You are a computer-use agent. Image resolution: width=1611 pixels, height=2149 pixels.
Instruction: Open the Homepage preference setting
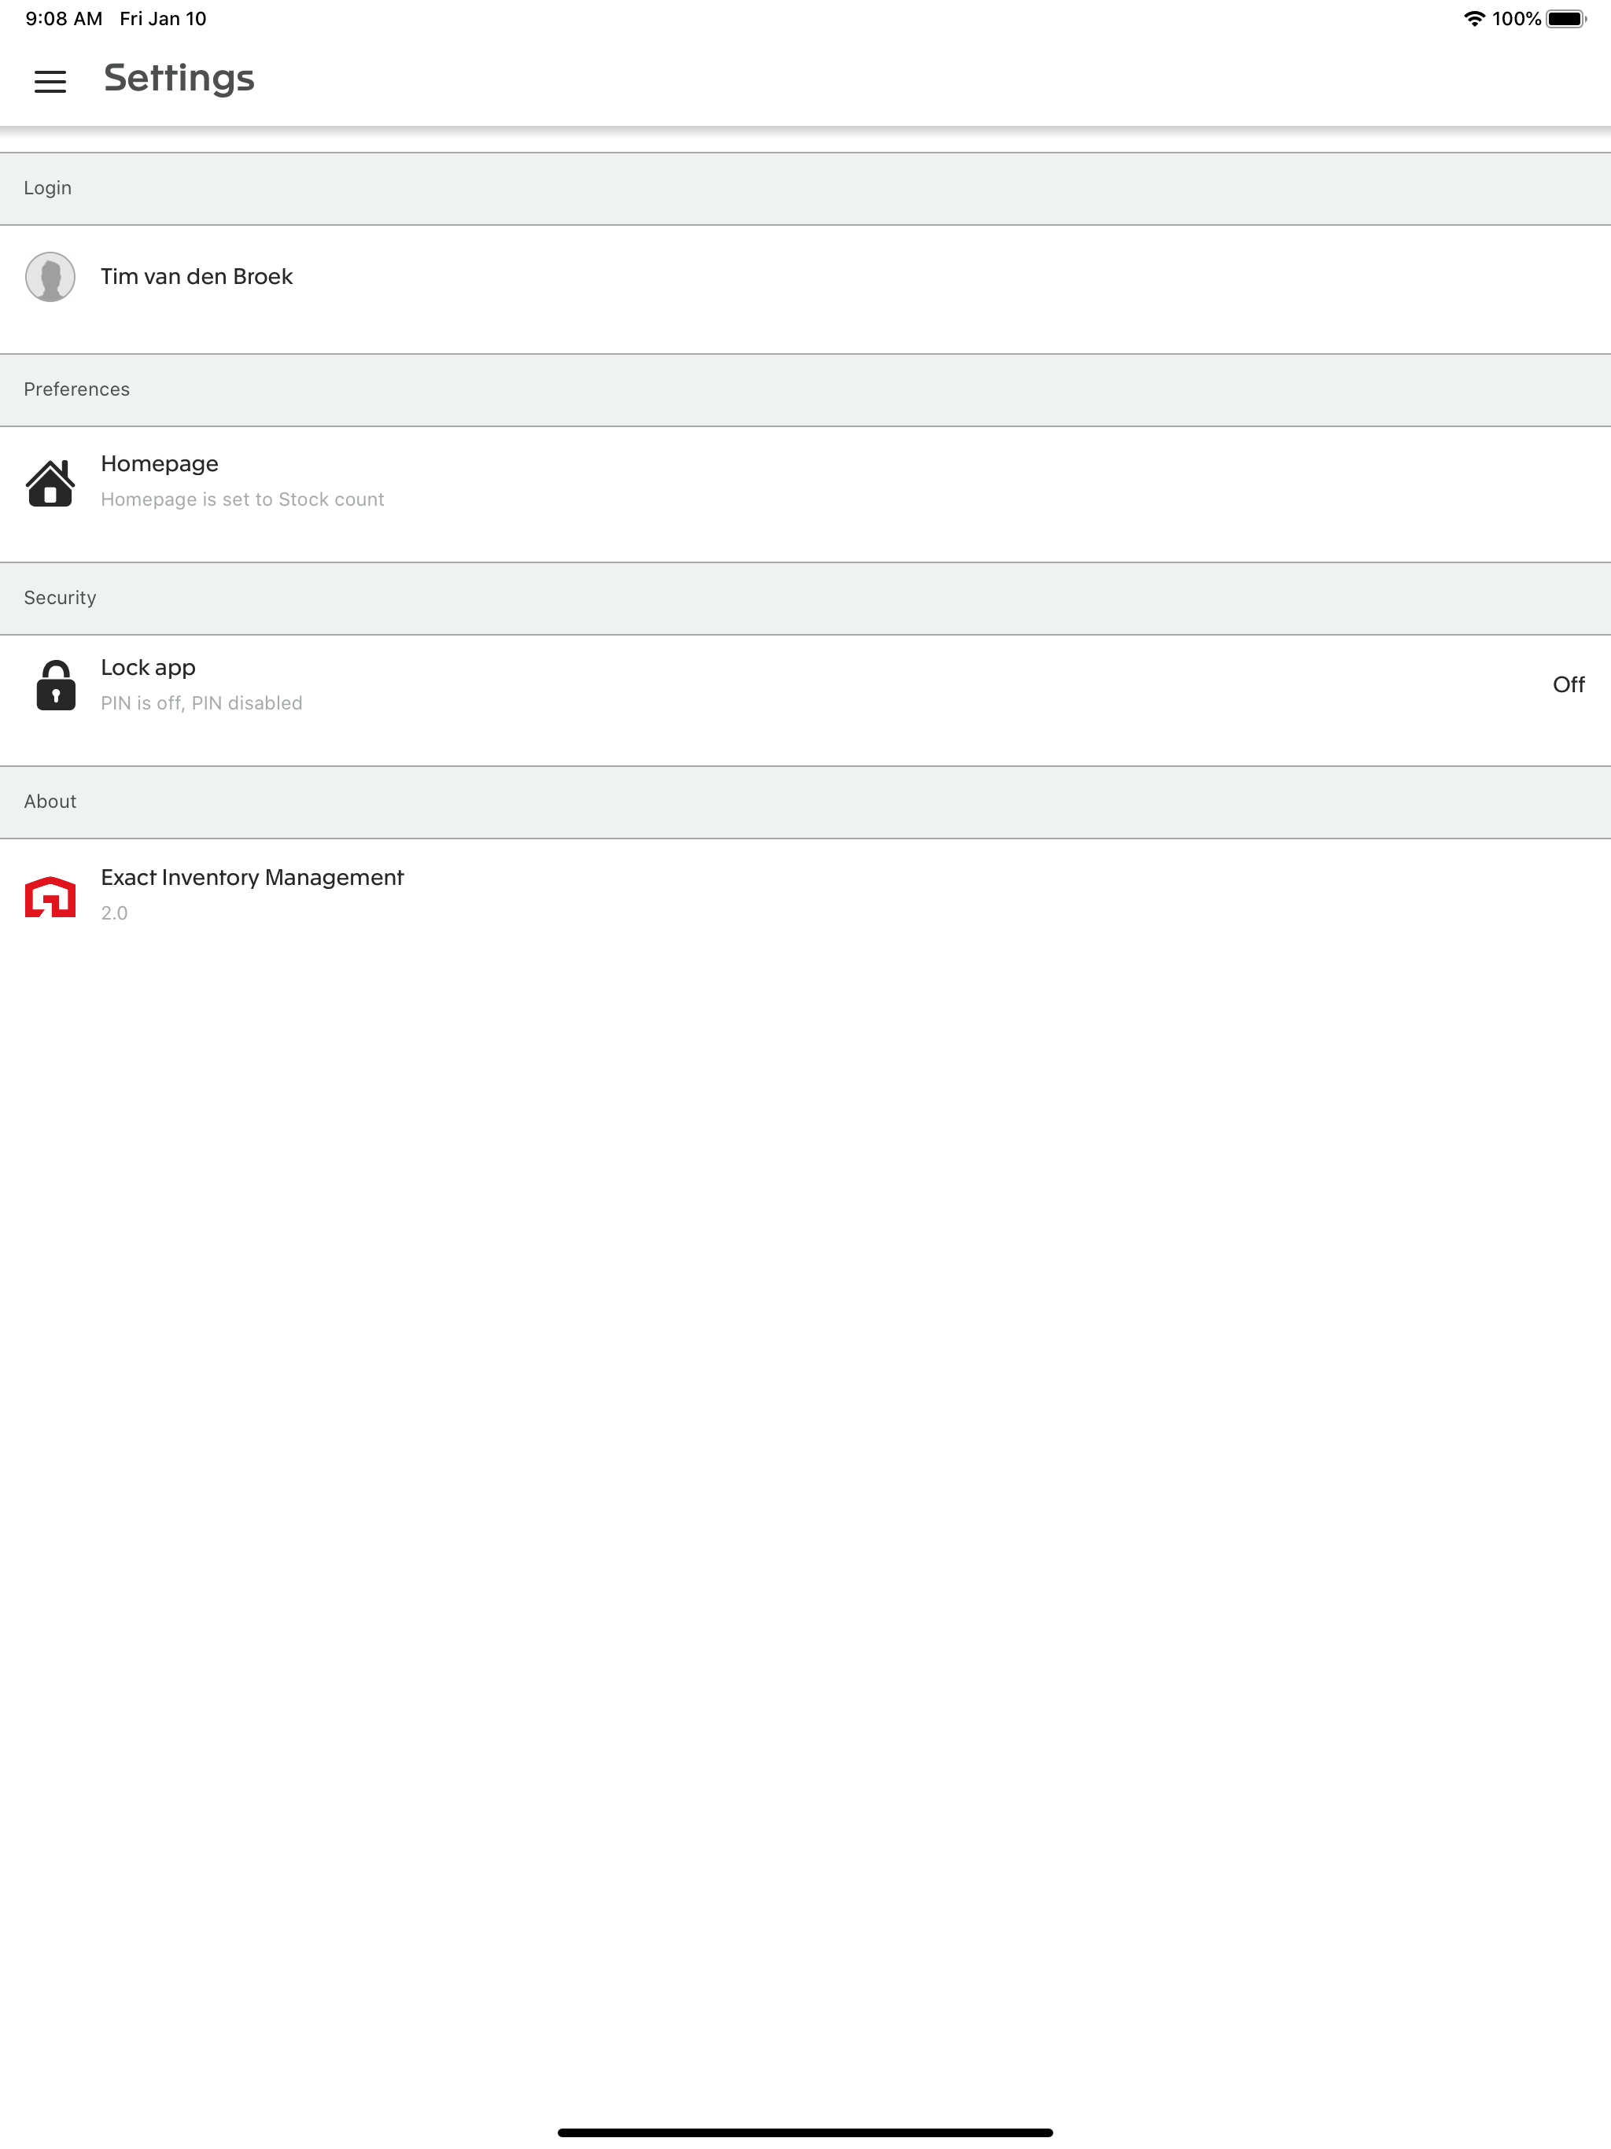(x=805, y=493)
